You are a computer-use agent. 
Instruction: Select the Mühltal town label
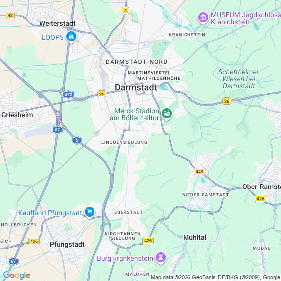(194, 237)
